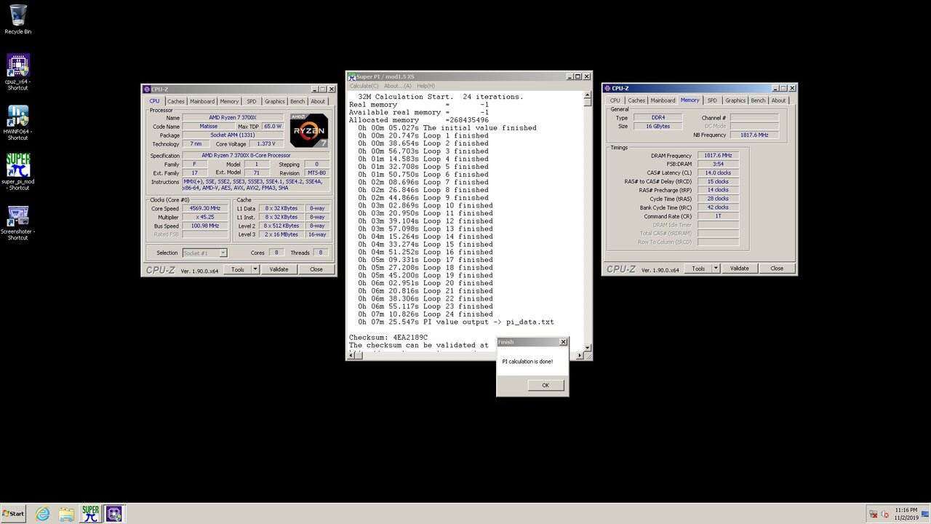
Task: Click the Core Speed value 4569.30 MHz
Action: click(205, 208)
